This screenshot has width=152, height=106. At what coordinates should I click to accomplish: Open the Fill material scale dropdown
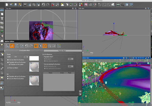[x=32, y=76]
